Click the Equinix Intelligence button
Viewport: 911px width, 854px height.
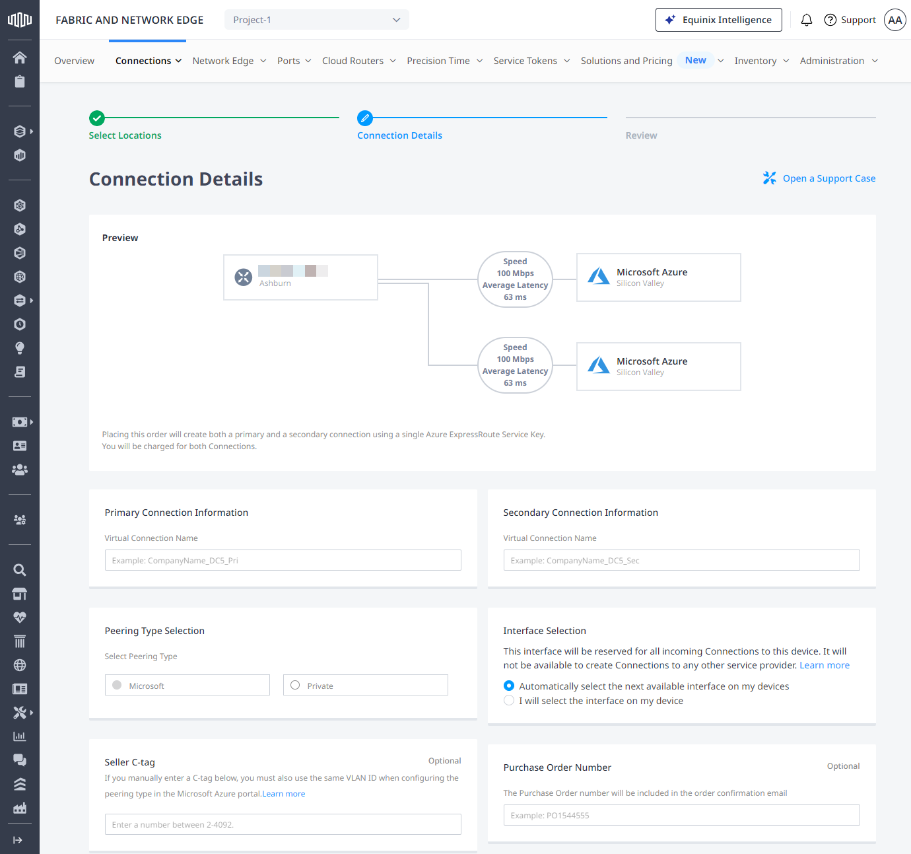(718, 20)
